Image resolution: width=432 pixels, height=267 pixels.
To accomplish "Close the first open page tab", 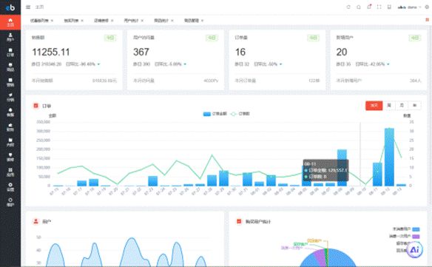I will (52, 21).
